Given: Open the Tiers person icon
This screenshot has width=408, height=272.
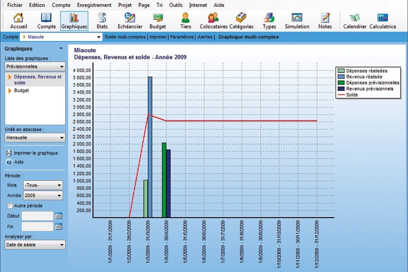Looking at the screenshot, I should click(185, 21).
